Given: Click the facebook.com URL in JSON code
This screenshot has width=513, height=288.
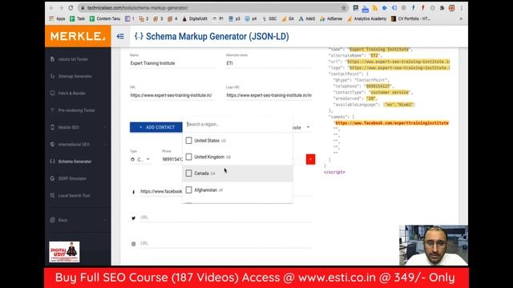Looking at the screenshot, I should 392,123.
